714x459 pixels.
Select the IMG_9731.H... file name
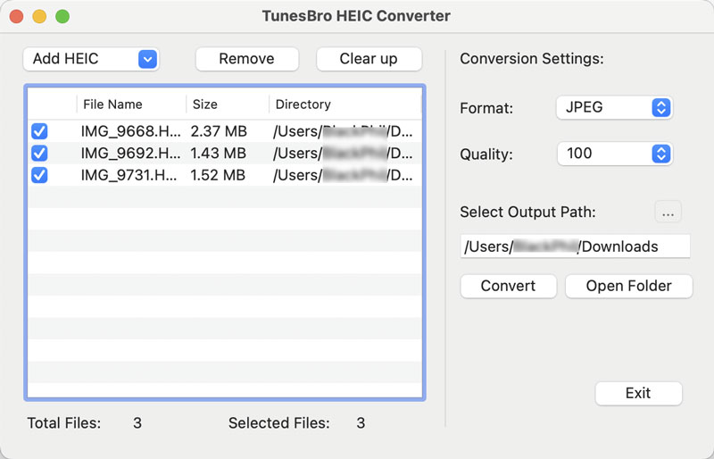(x=129, y=175)
